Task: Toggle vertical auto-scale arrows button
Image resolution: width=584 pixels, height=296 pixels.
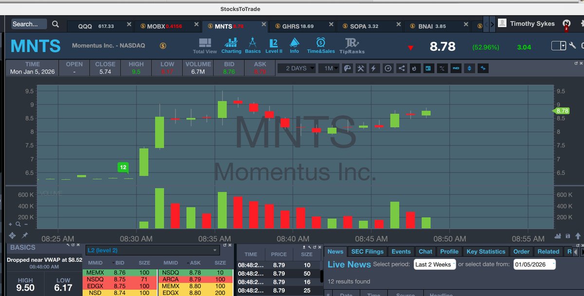Action: (469, 68)
